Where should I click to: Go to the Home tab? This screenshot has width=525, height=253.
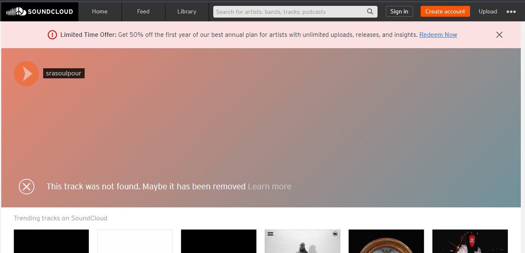click(x=100, y=11)
